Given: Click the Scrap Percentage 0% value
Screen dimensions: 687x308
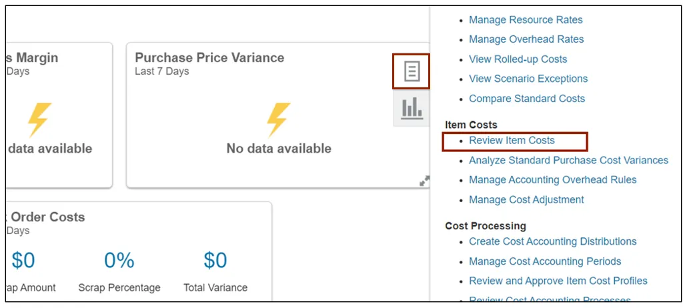Looking at the screenshot, I should pyautogui.click(x=119, y=261).
